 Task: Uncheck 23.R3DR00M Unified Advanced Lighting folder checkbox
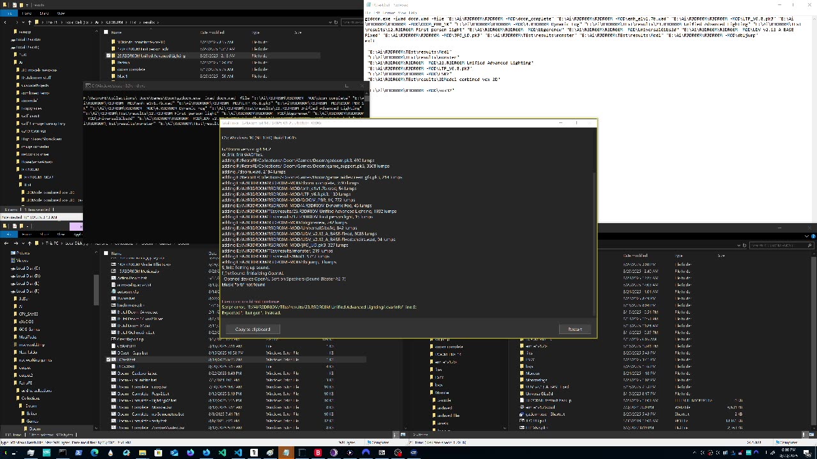tap(109, 55)
